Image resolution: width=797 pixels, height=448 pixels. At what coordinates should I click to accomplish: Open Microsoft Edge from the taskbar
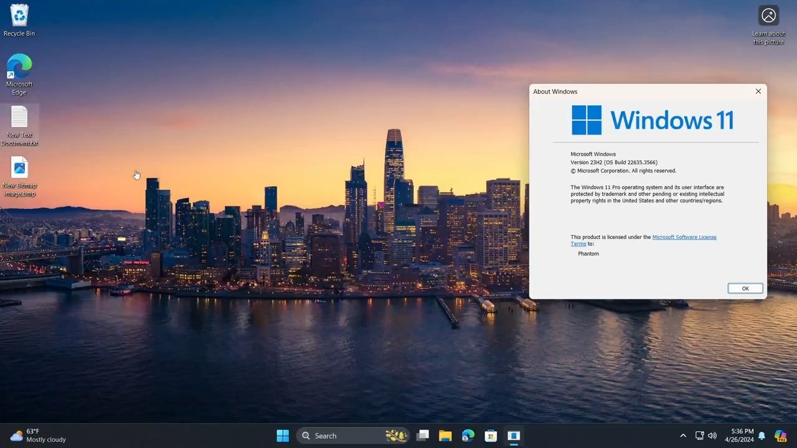tap(468, 436)
